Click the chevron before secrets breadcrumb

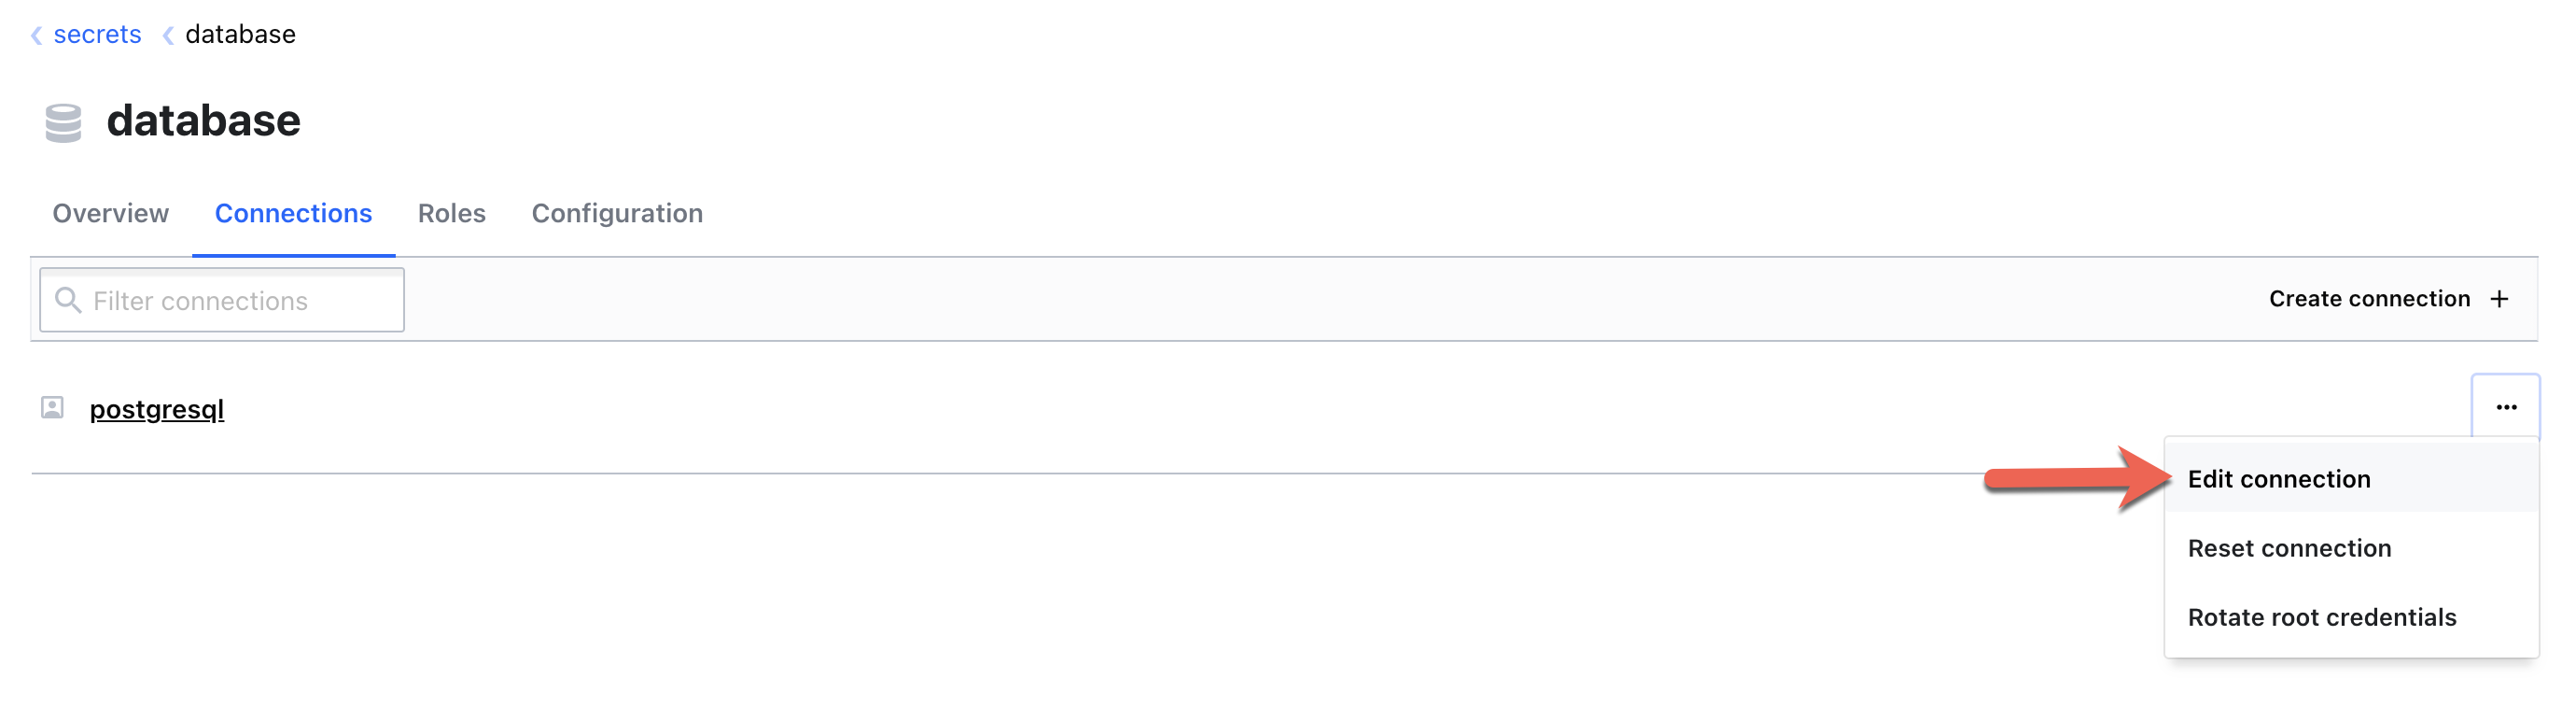coord(36,36)
